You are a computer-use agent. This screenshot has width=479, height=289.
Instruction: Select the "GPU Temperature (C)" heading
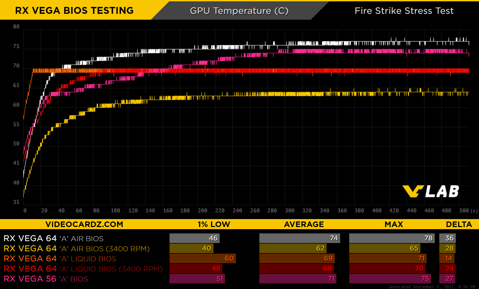[239, 11]
